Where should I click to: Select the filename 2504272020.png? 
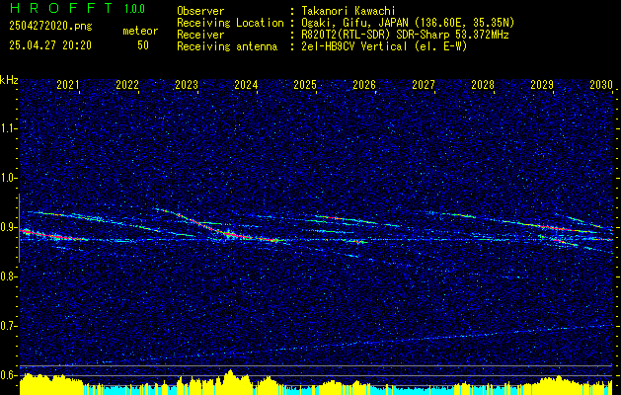coord(50,27)
